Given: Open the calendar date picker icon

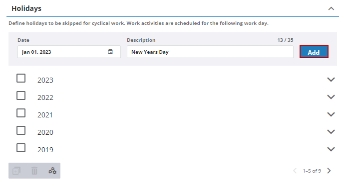Looking at the screenshot, I should [110, 52].
